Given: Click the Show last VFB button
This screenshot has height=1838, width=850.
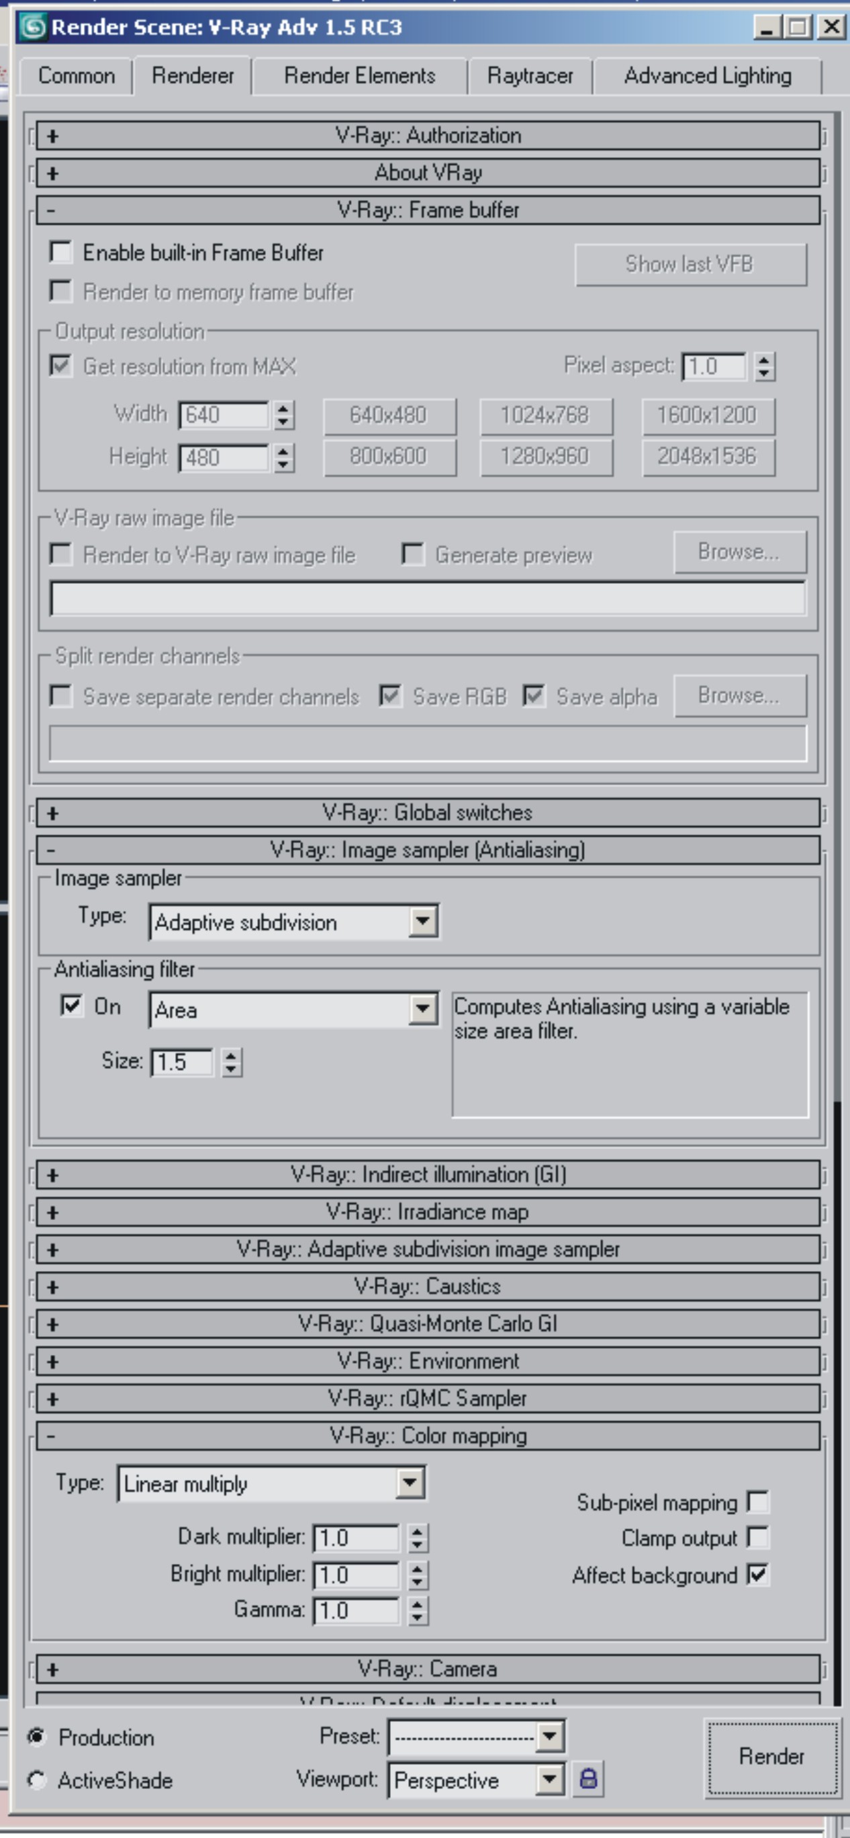Looking at the screenshot, I should 690,264.
